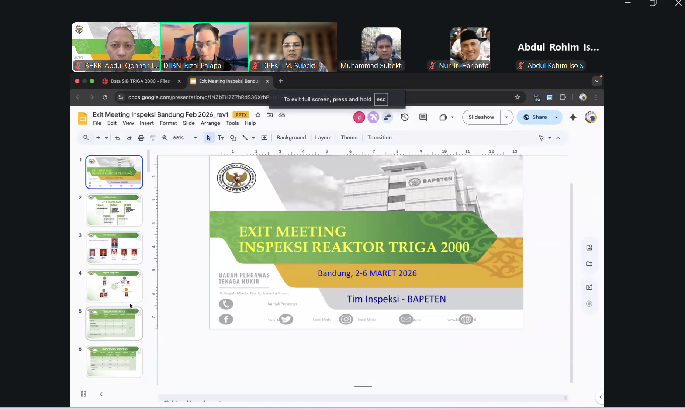Select the text box tool
The image size is (685, 410).
click(221, 138)
